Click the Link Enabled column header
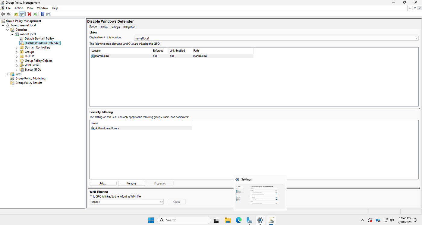This screenshot has width=422, height=225. (x=180, y=51)
